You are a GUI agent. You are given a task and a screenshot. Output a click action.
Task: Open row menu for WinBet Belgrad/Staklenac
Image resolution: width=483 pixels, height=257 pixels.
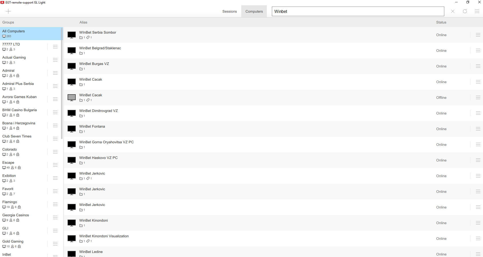pyautogui.click(x=478, y=51)
